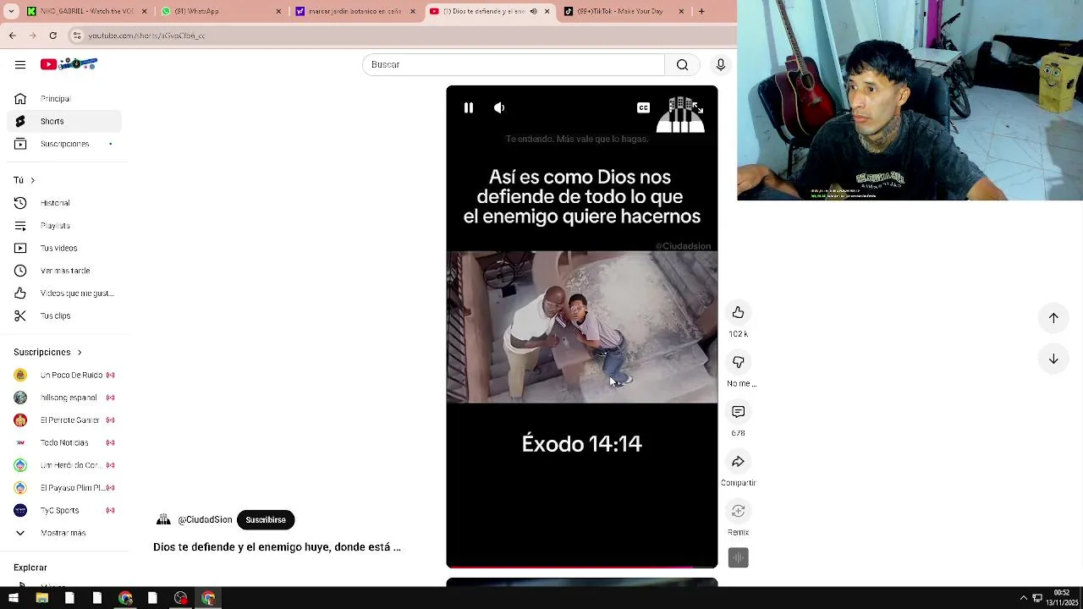
Task: Open Videos que me gustan list
Action: tap(64, 294)
